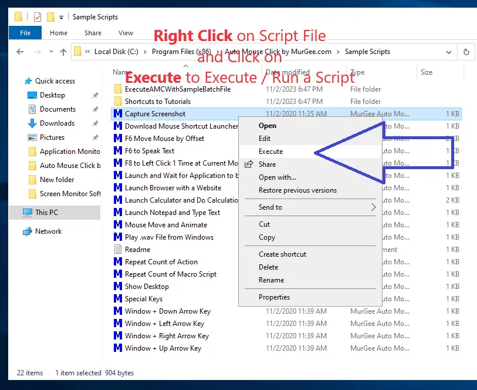477x390 pixels.
Task: Click the Download Mouse Shortcut Launcher script icon
Action: [118, 126]
